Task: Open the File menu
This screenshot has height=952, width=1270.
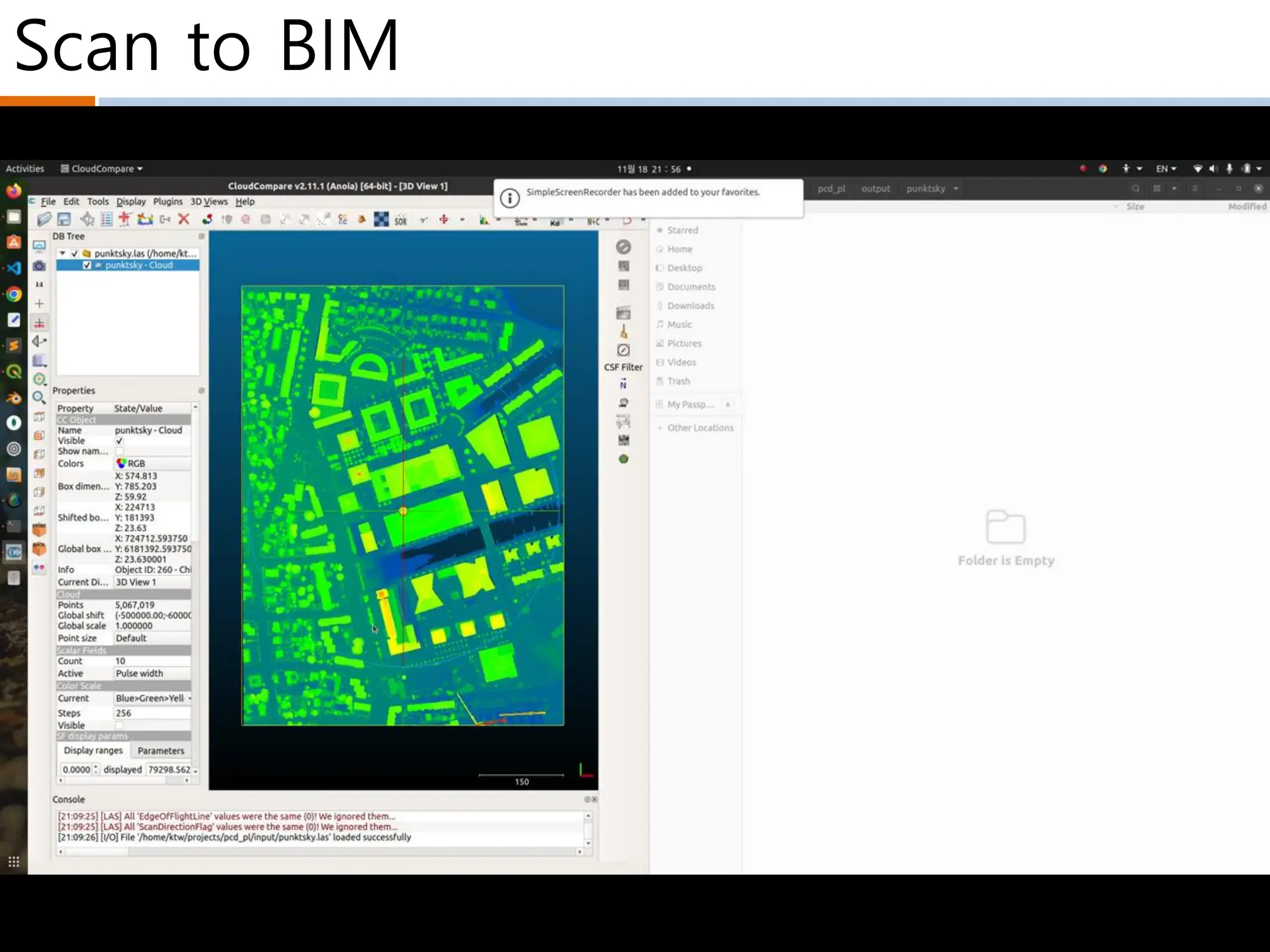Action: coord(48,201)
